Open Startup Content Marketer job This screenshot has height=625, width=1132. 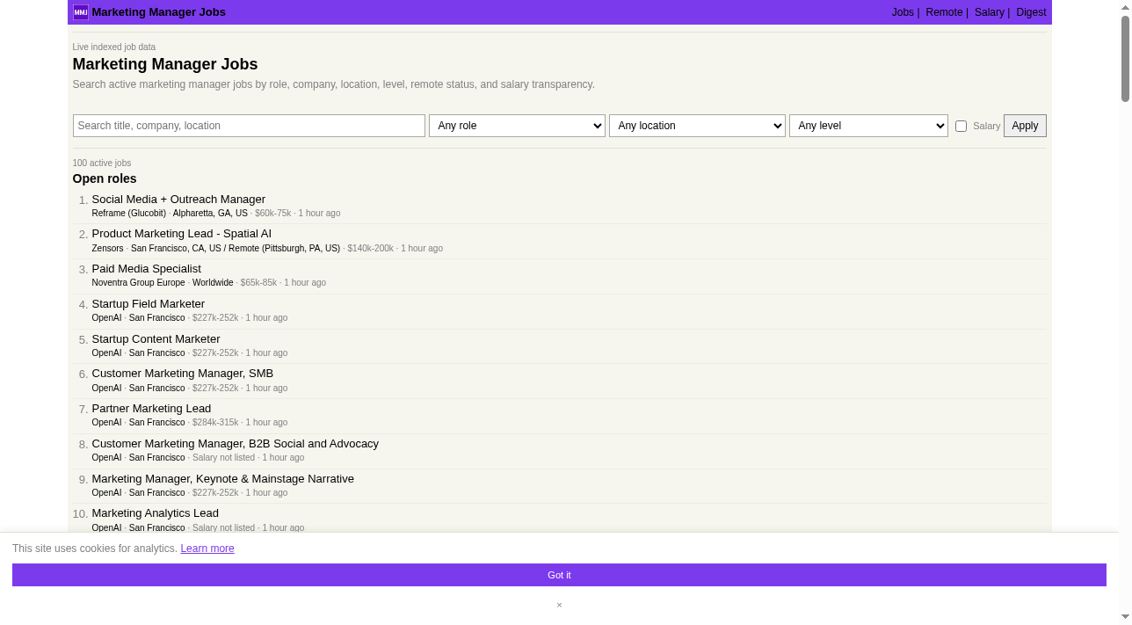pos(156,339)
